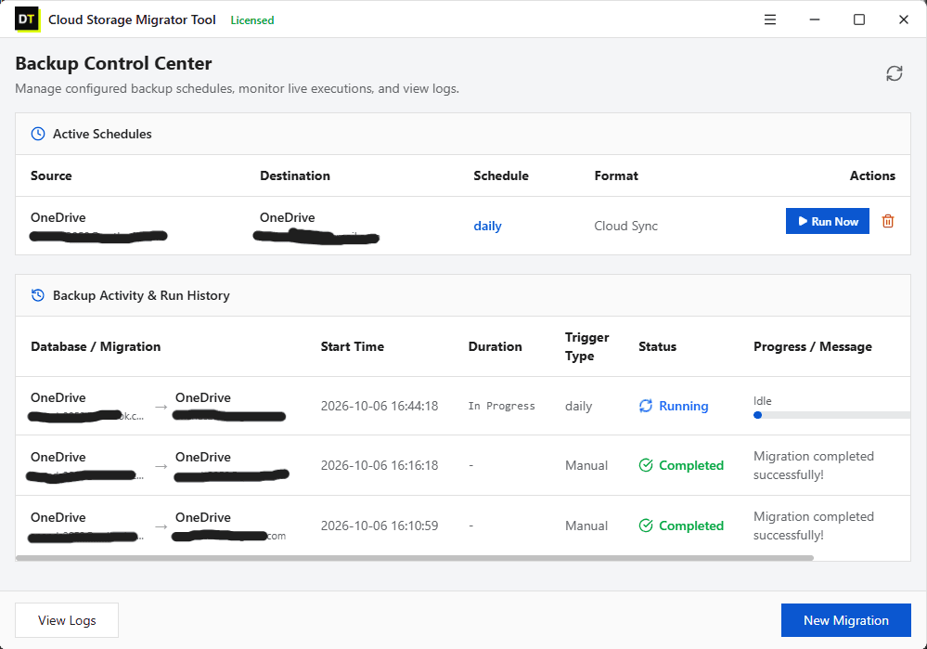927x649 pixels.
Task: Click the Cloud Sync format cell
Action: click(x=625, y=226)
